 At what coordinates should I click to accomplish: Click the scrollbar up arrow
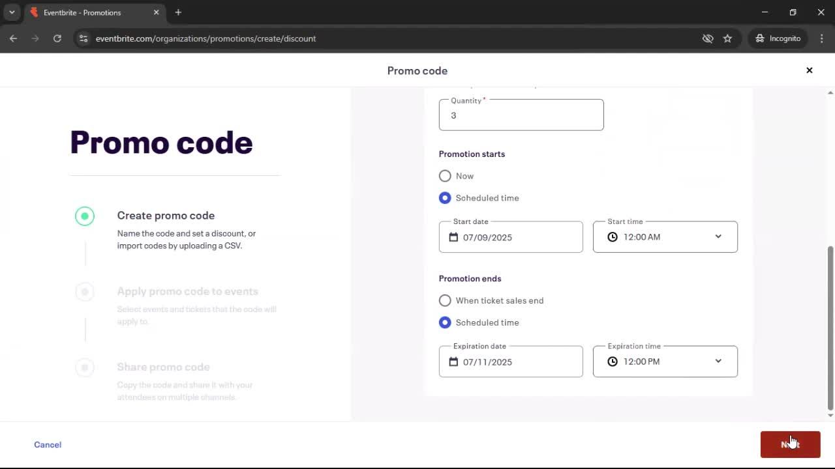pyautogui.click(x=830, y=92)
